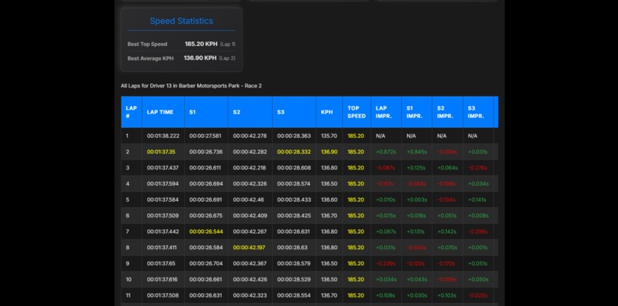This screenshot has height=306, width=618.
Task: Sort by the LAP TIME column header
Action: 163,112
